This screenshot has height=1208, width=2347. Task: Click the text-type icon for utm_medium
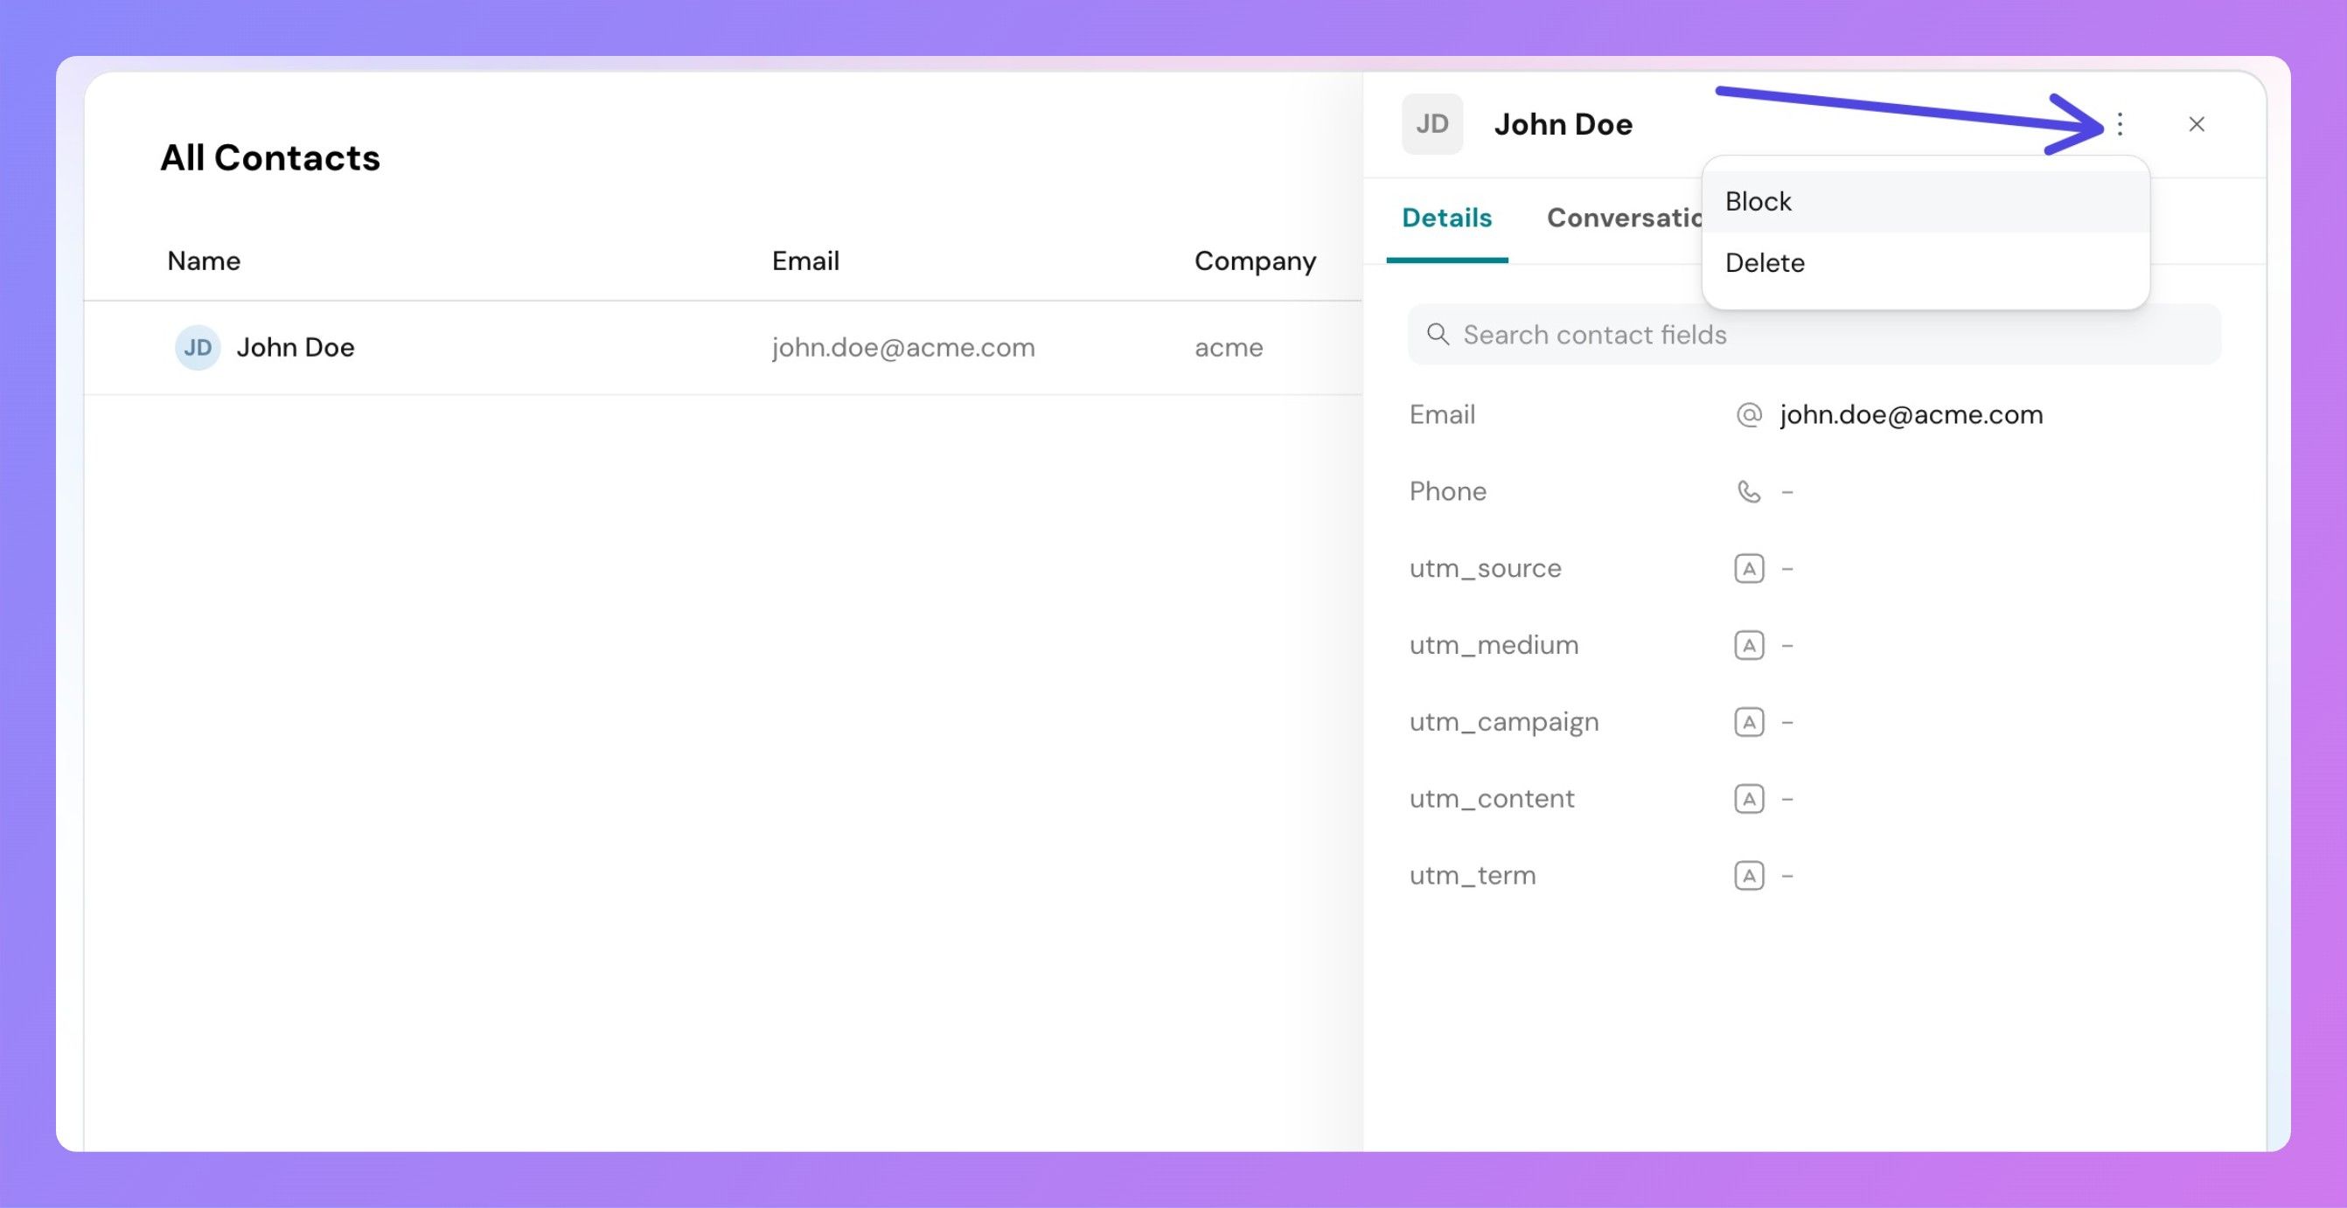(x=1748, y=645)
